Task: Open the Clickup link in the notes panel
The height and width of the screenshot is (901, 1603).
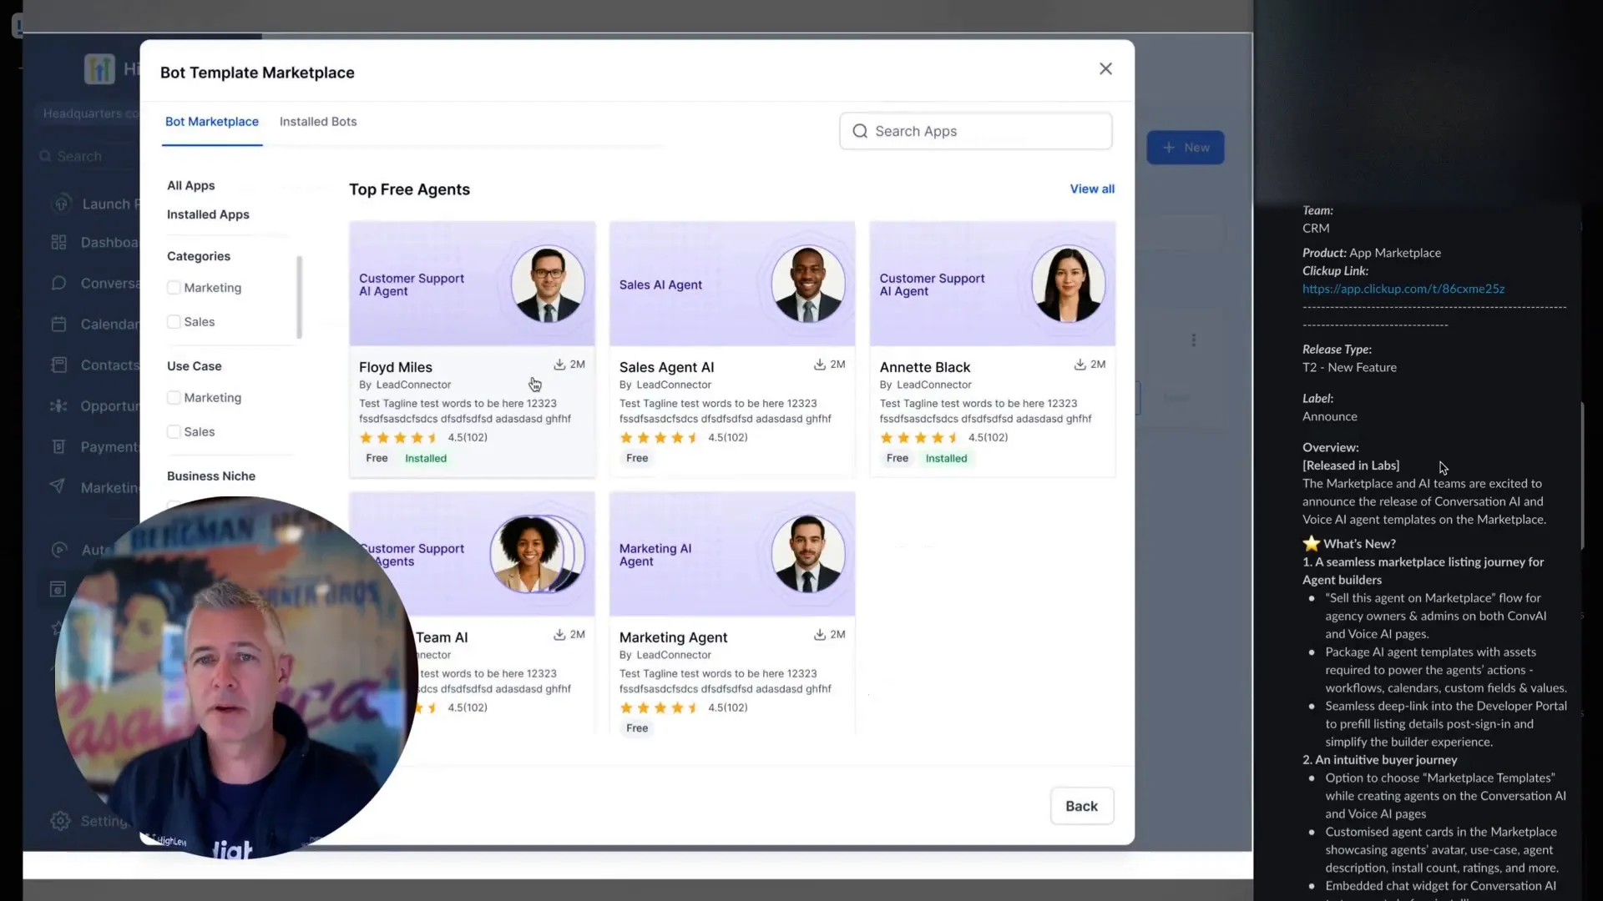Action: click(1403, 289)
